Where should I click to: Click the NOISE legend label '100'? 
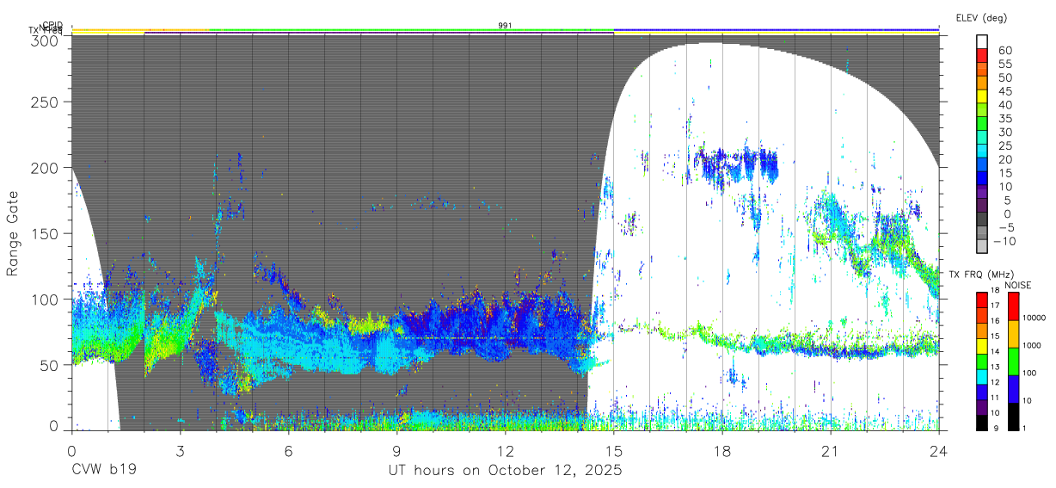[1028, 374]
